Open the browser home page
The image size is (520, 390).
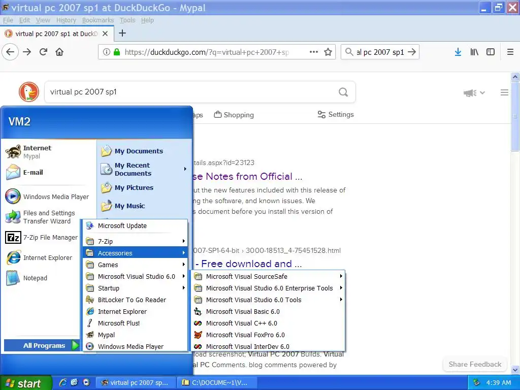(59, 52)
